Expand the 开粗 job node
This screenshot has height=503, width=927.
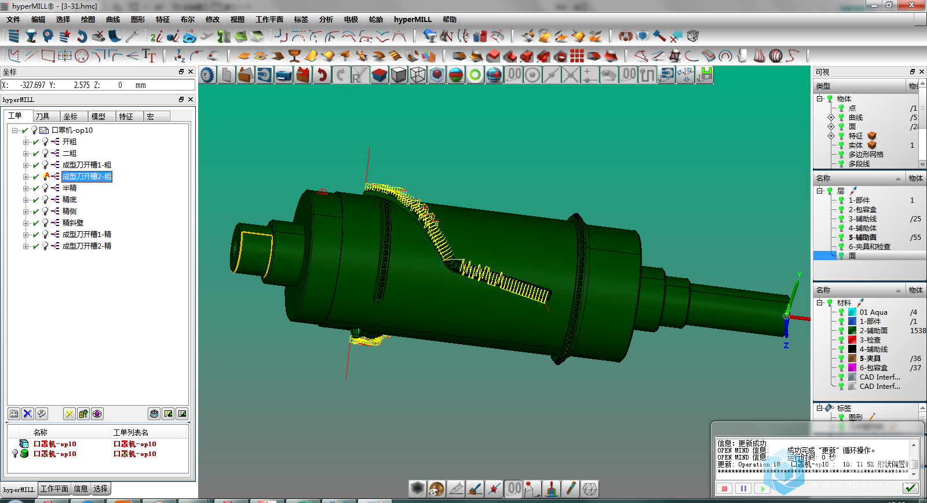tap(25, 142)
